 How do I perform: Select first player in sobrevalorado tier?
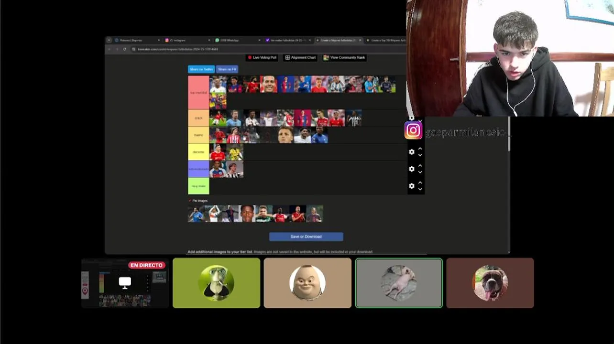(218, 169)
